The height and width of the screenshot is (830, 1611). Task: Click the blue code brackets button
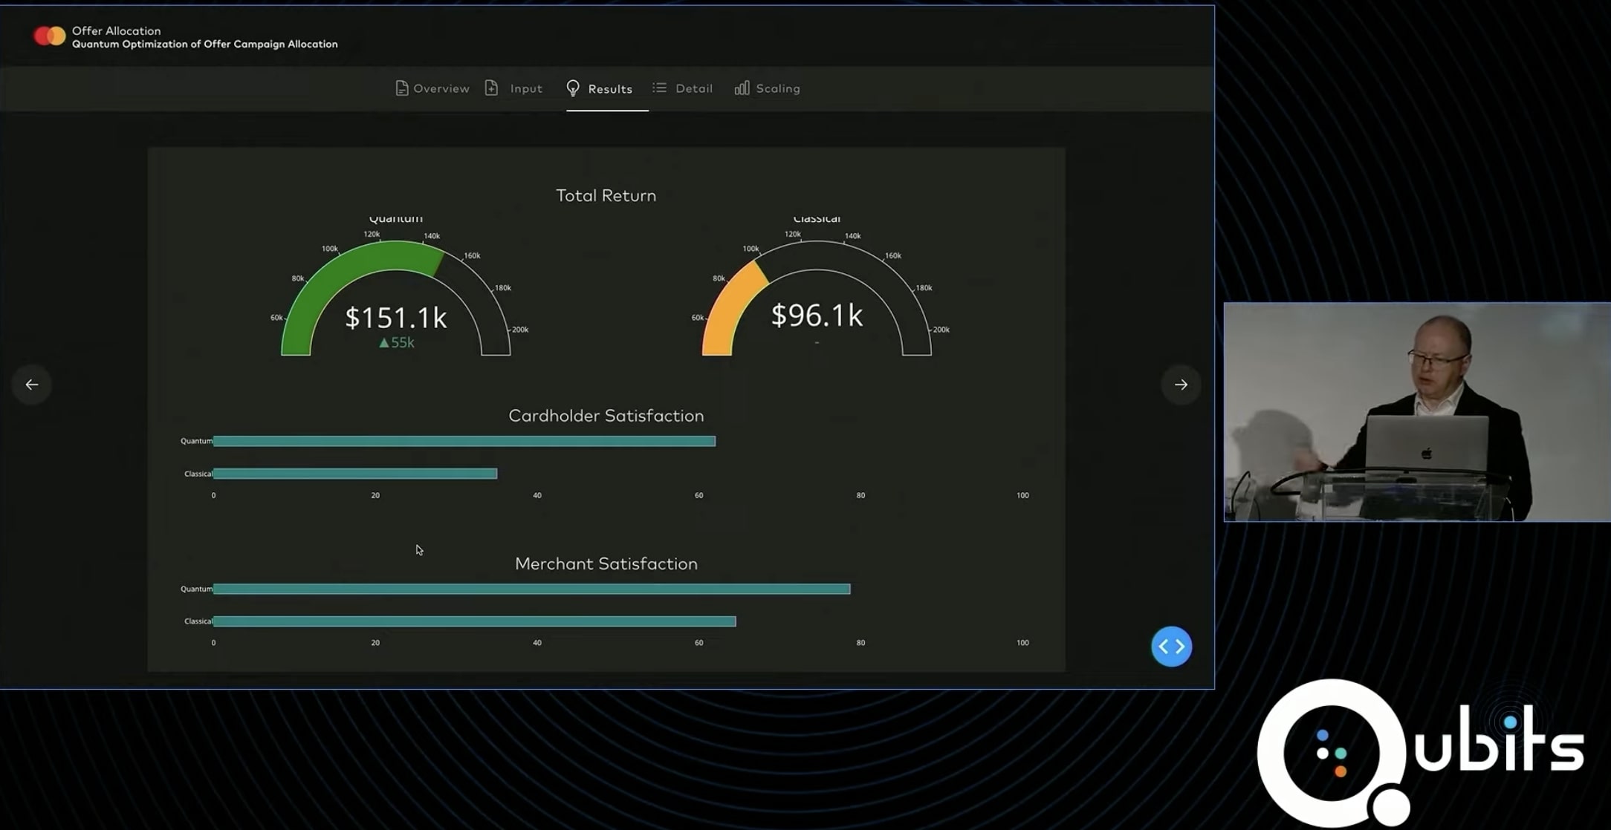coord(1171,647)
